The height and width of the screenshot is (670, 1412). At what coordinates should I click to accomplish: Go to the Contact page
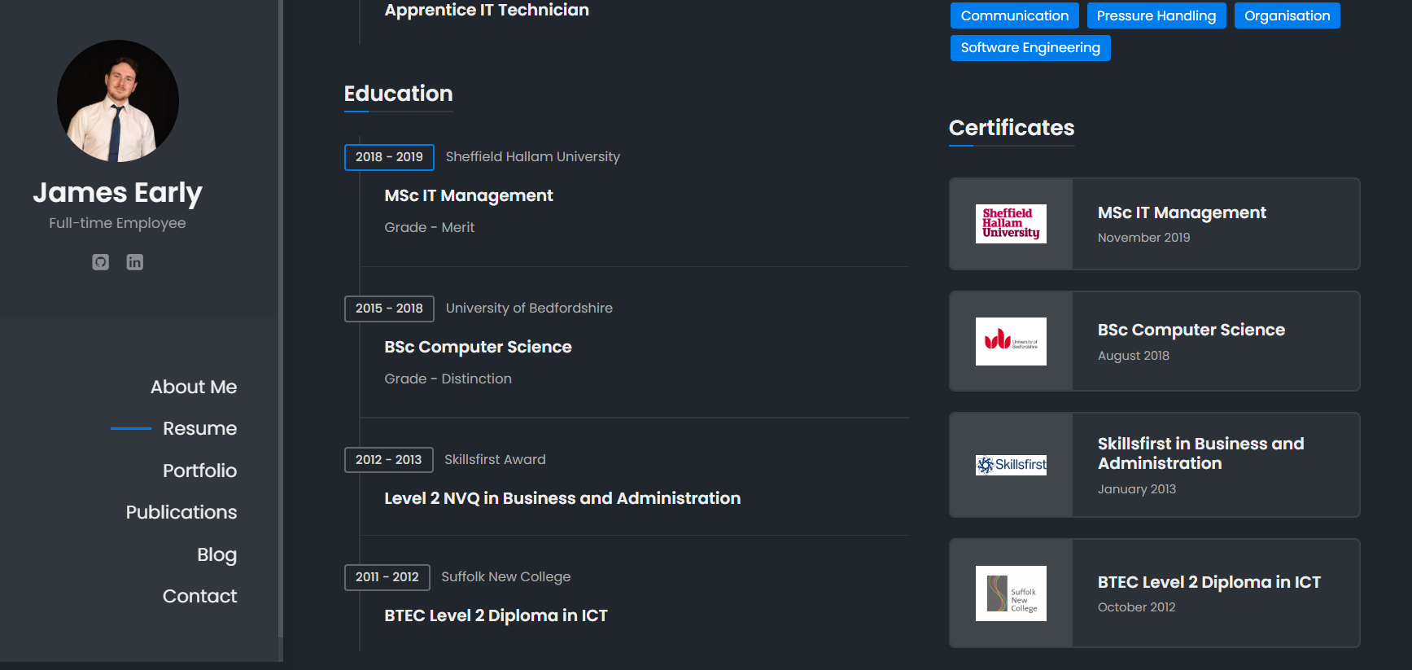coord(199,596)
